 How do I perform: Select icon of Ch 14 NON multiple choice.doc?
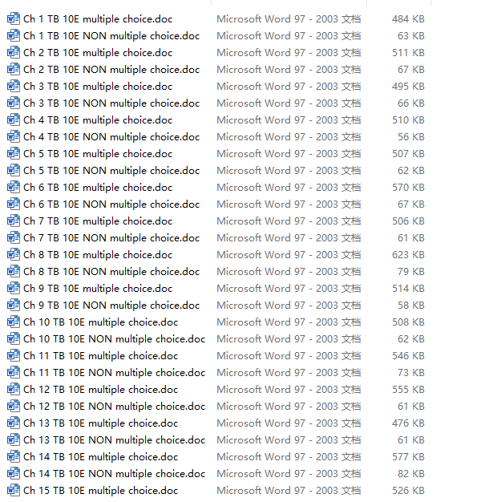(x=13, y=473)
